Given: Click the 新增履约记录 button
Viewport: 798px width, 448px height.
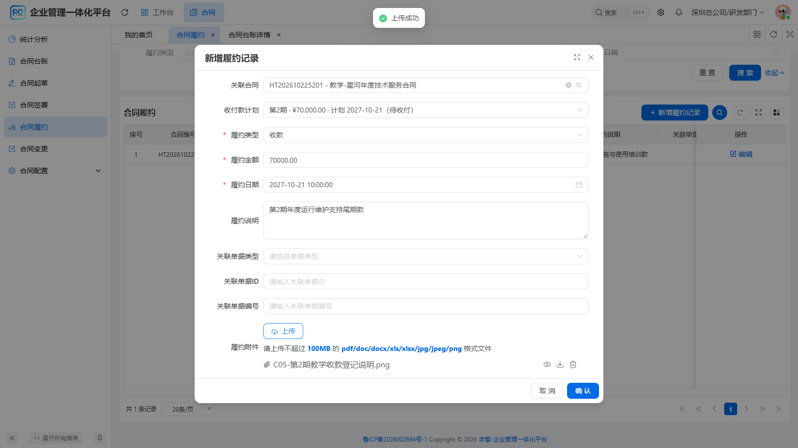Looking at the screenshot, I should tap(674, 112).
